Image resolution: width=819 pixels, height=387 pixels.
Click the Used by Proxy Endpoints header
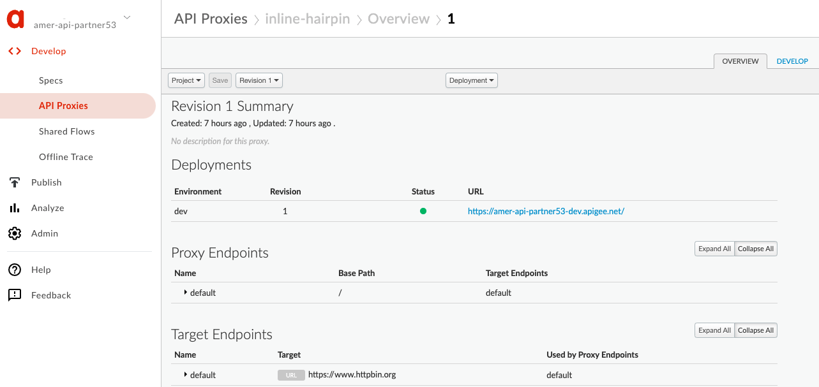[592, 354]
